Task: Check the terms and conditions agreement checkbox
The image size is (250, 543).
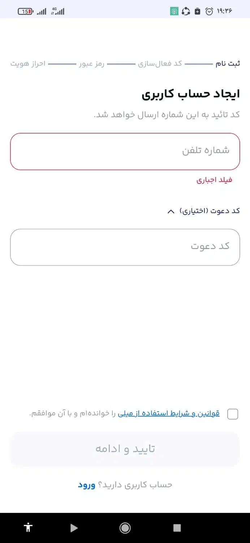Action: coord(233,414)
